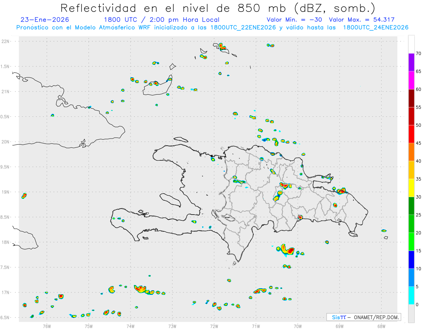Image resolution: width=428 pixels, height=331 pixels.
Task: Click the colorbar scale value "40"
Action: coord(418,161)
